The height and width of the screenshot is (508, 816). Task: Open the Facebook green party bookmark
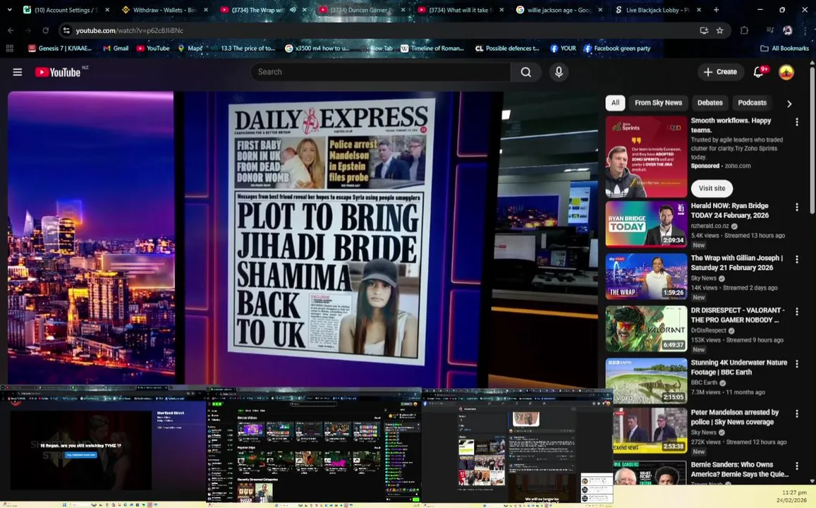click(617, 49)
